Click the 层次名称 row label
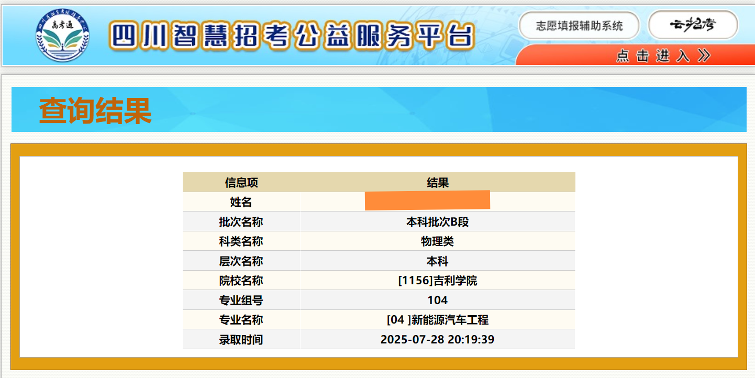 (241, 261)
